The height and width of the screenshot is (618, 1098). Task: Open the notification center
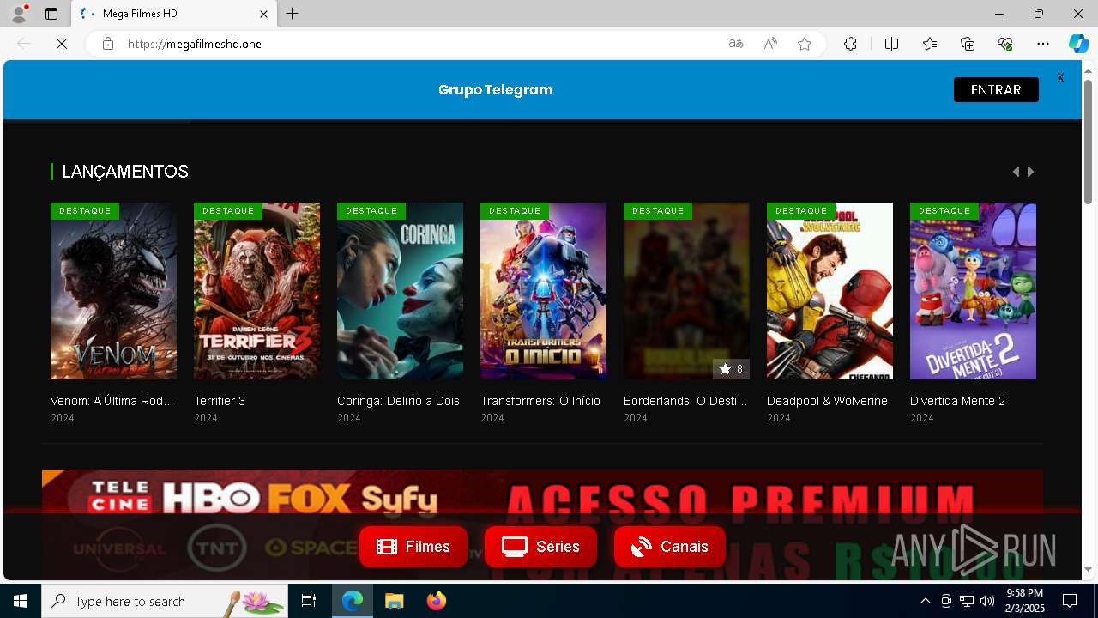(1070, 601)
